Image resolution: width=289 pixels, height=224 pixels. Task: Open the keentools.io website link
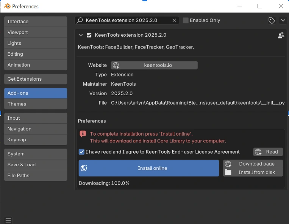click(x=154, y=65)
